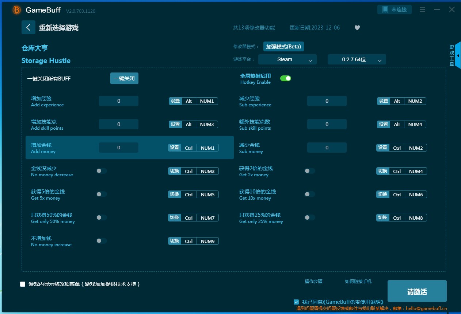Click 切换 for No money increase hotkey
The height and width of the screenshot is (314, 461).
(x=175, y=241)
